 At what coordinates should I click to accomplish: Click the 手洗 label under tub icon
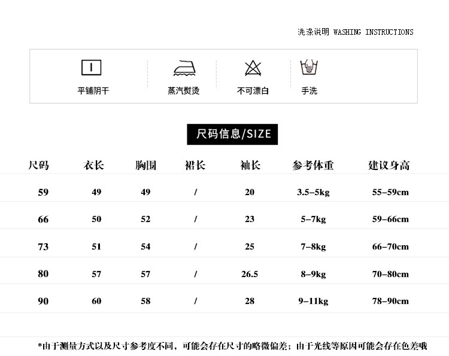click(310, 91)
